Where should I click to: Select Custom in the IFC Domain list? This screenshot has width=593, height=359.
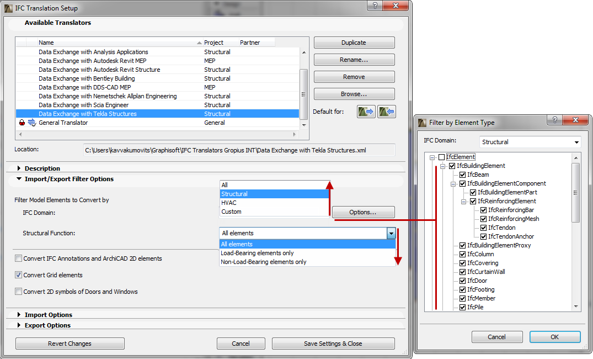click(274, 212)
